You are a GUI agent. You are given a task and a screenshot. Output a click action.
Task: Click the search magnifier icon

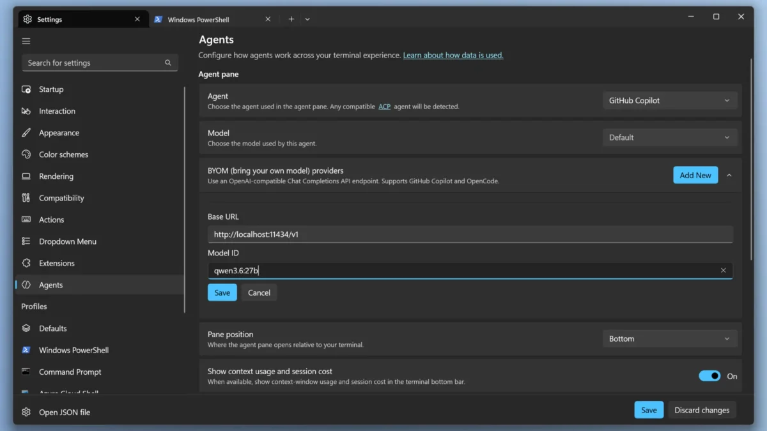[x=168, y=63]
